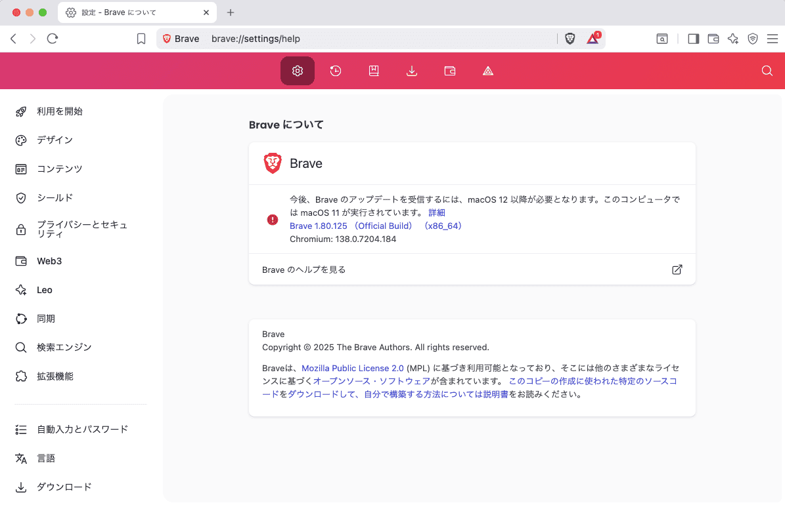
Task: Click the Brave site chip in address bar
Action: 181,39
